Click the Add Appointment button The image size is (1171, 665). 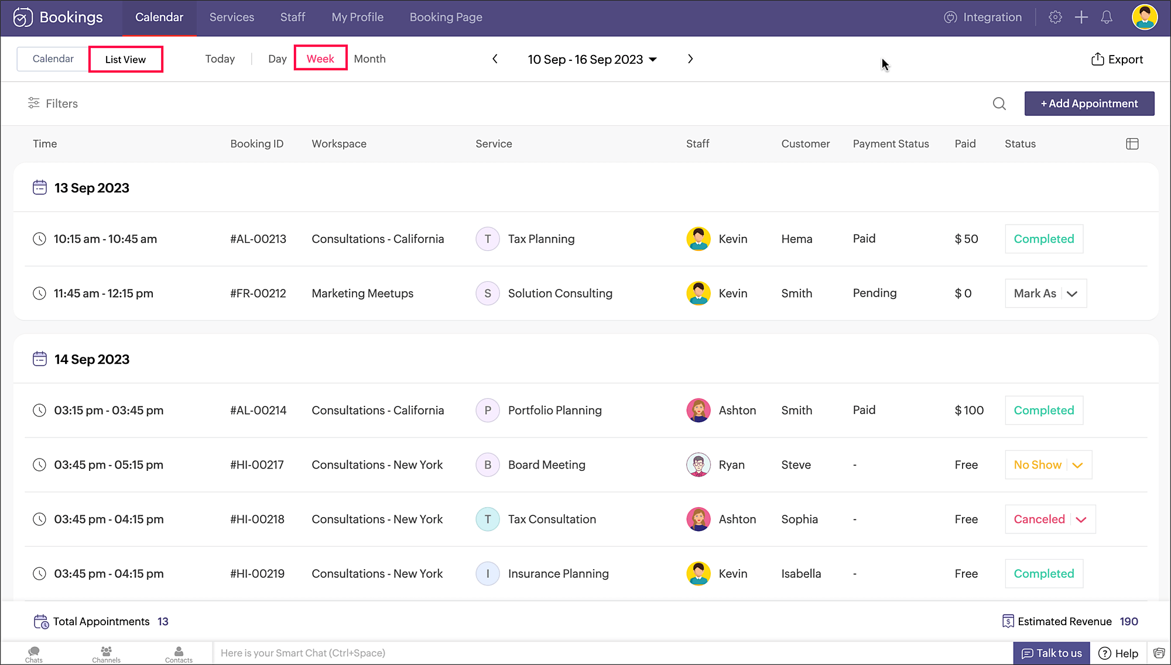[x=1089, y=104]
